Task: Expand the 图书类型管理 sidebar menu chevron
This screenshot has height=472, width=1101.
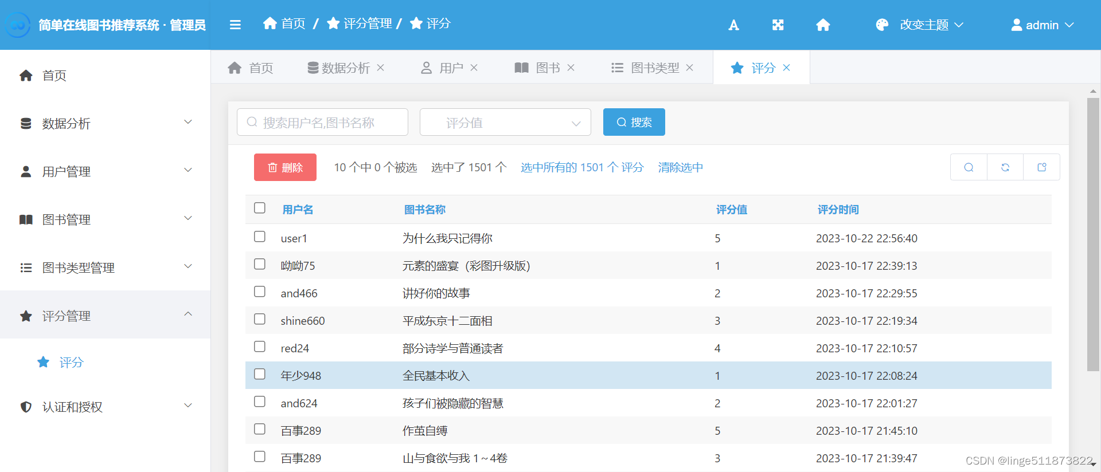Action: tap(188, 266)
